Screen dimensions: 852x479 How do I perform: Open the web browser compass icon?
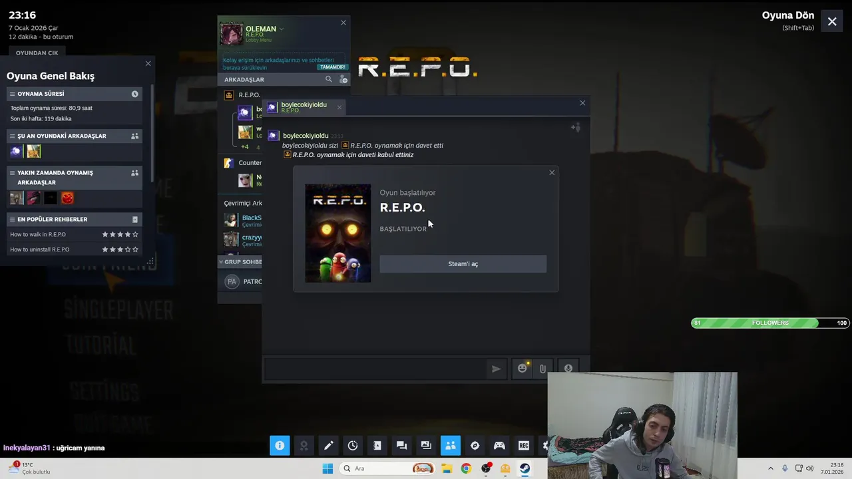tap(475, 445)
